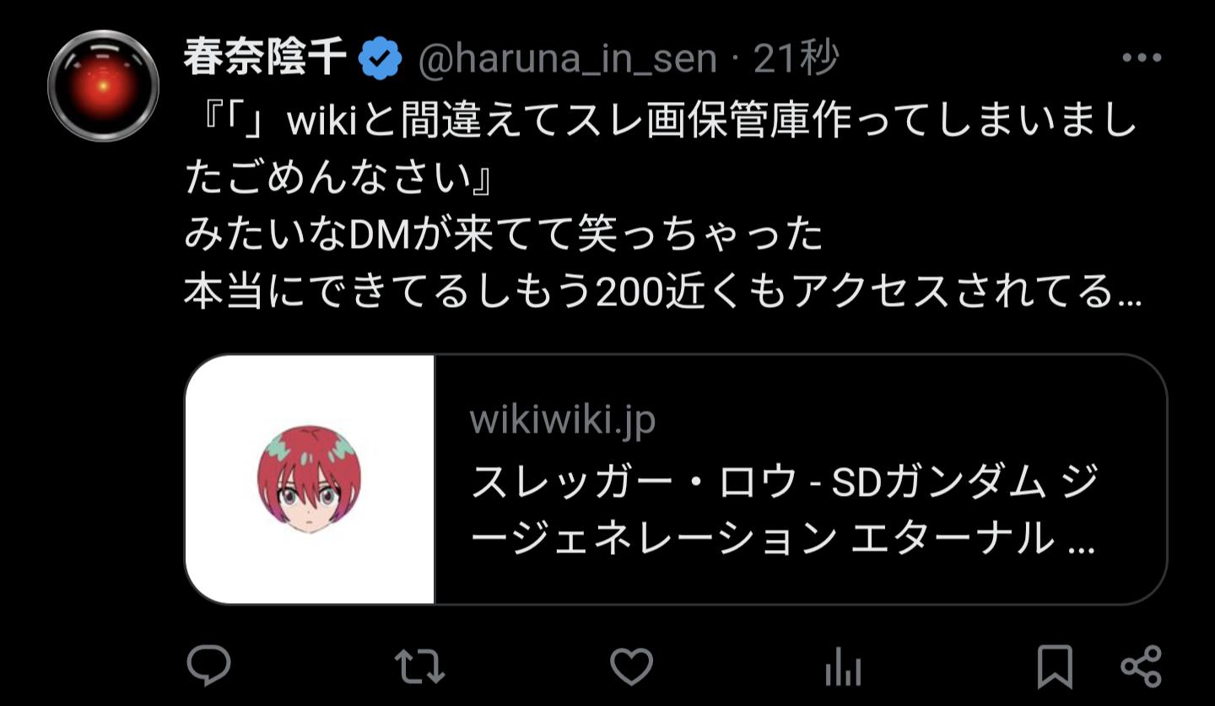View post analytics bar-chart icon
1215x706 pixels.
pyautogui.click(x=843, y=669)
